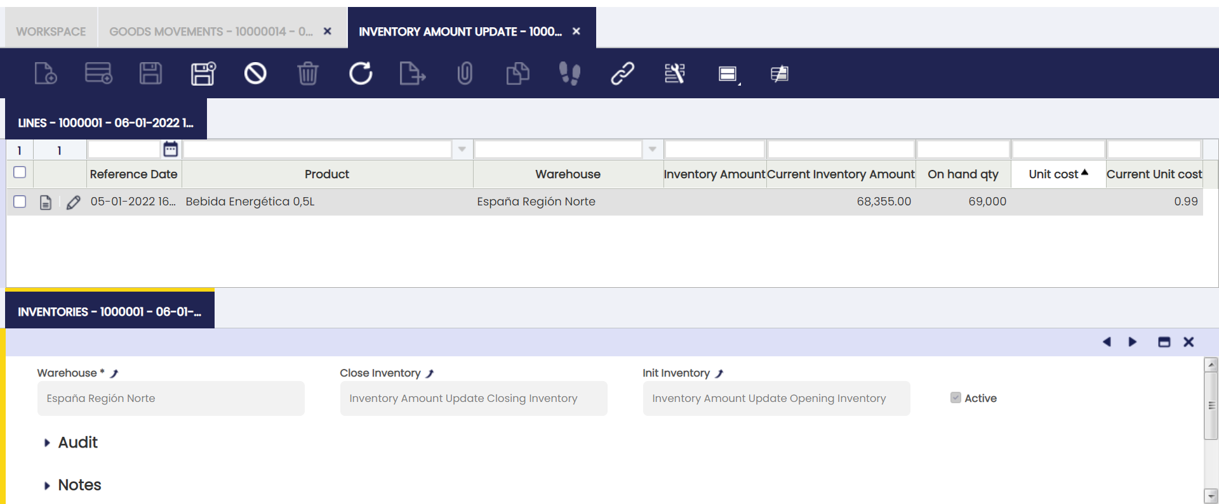Follow the Close Inventory link arrow

click(430, 373)
